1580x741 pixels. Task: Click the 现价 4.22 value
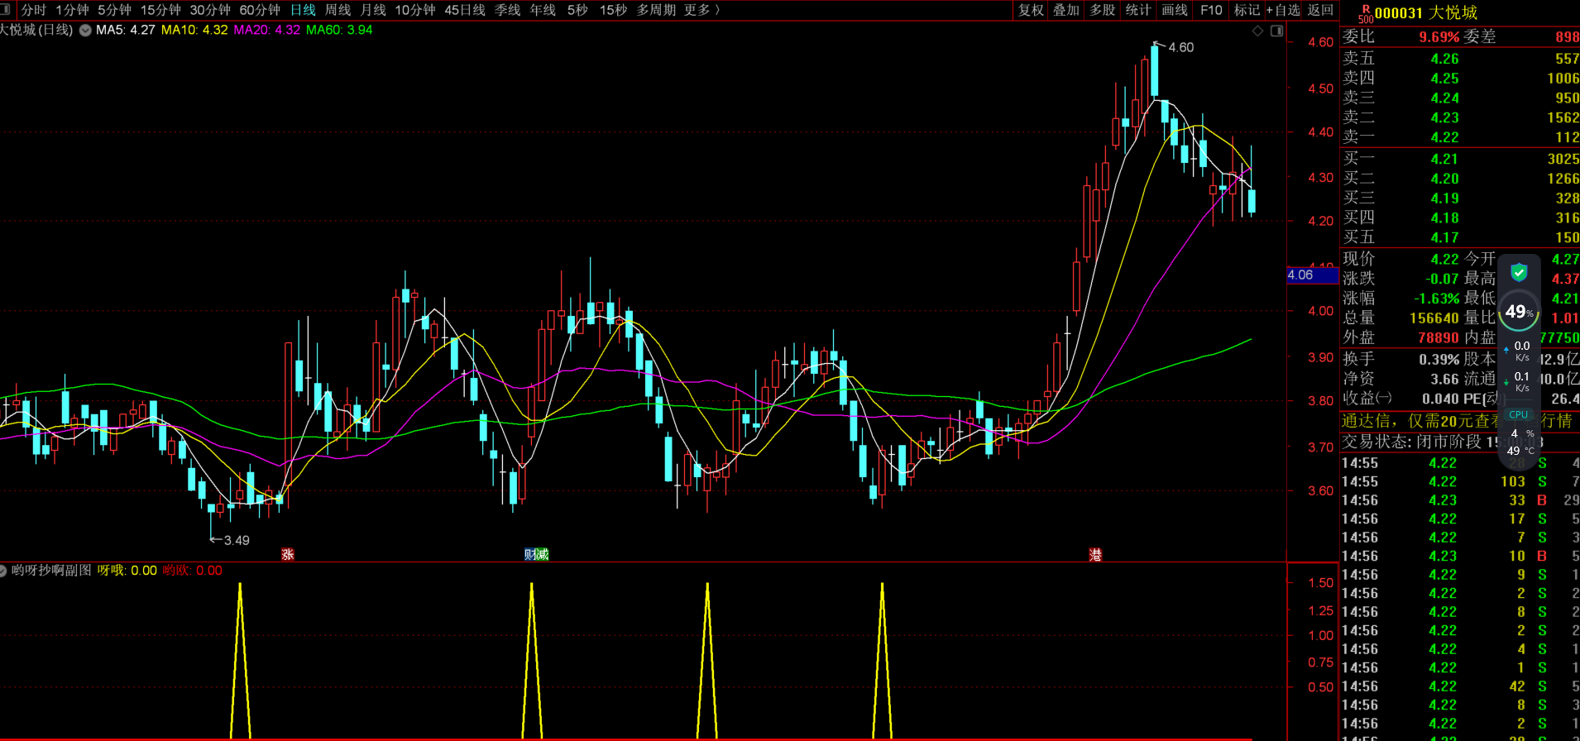pyautogui.click(x=1444, y=259)
